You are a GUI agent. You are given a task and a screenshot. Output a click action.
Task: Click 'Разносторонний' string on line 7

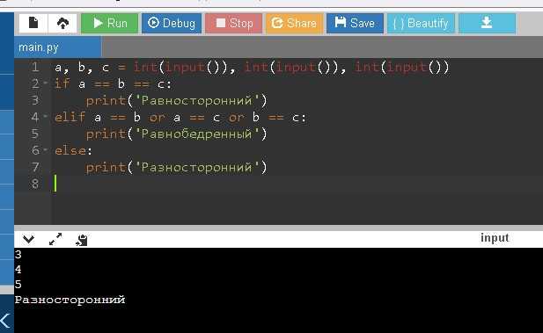coord(197,167)
